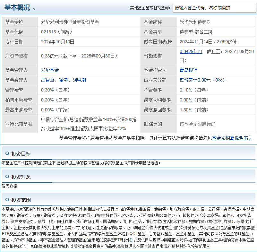This screenshot has height=252, width=257.
Task: Click the arrow icon beside 基本概况
Action: click(34, 9)
